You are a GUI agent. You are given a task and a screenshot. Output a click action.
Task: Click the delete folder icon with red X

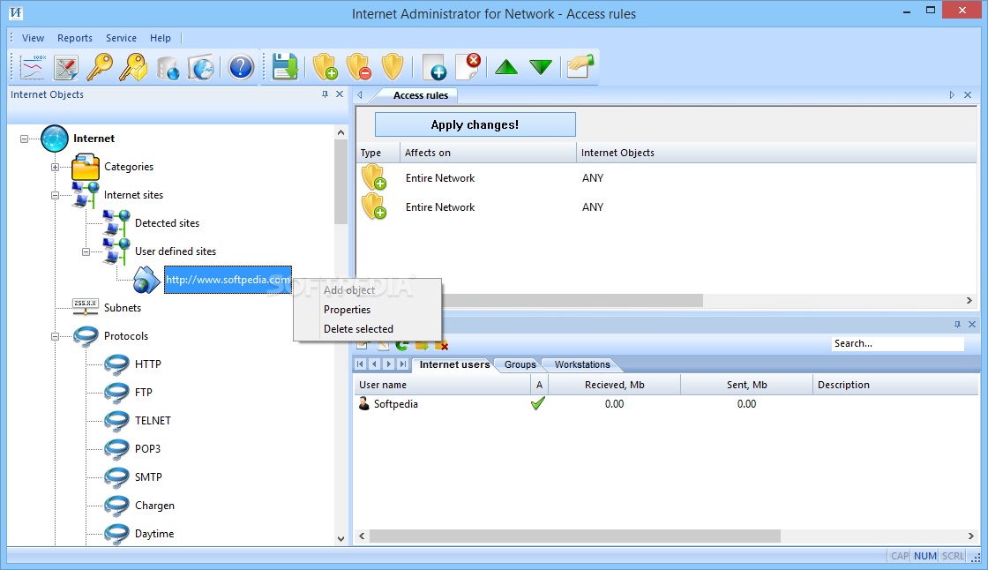[x=441, y=345]
